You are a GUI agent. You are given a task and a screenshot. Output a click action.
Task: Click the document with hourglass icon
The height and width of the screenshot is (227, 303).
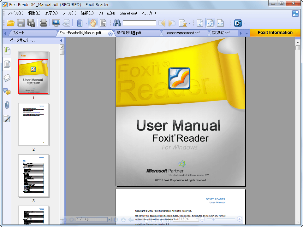182,23
